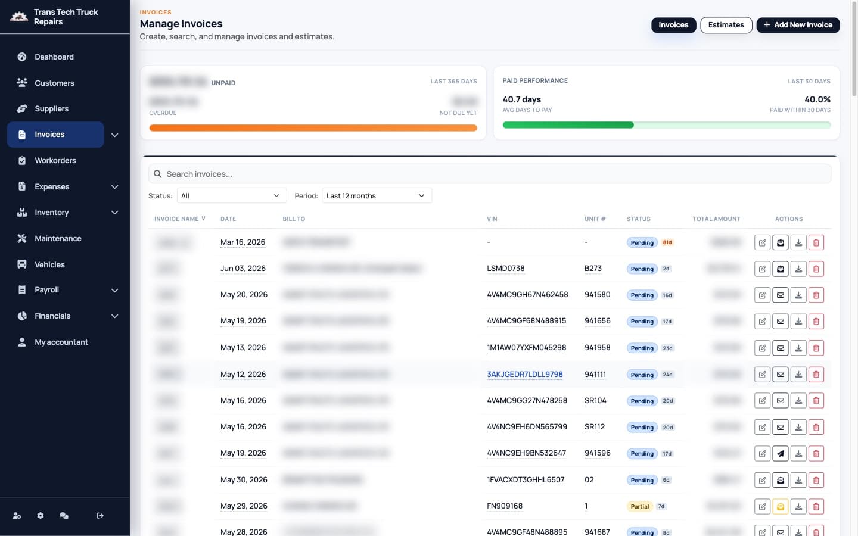Open the chat messages icon in sidebar footer
The width and height of the screenshot is (858, 536).
click(64, 516)
